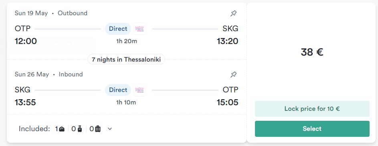Click the outbound 1h 20m duration
The width and height of the screenshot is (378, 146).
click(x=127, y=41)
